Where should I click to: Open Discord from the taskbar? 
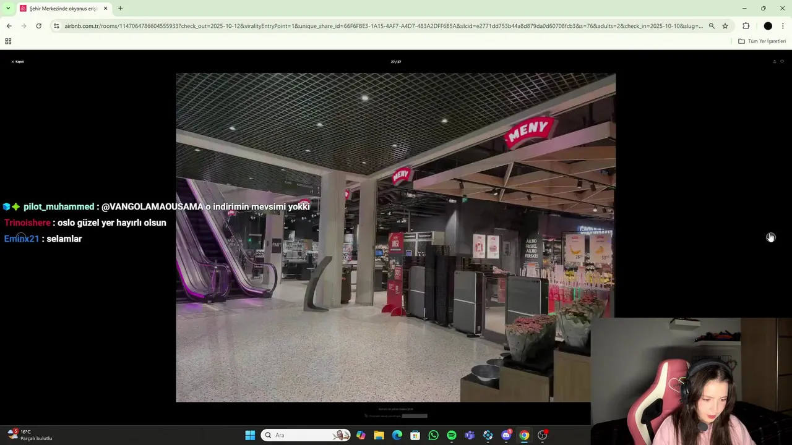pyautogui.click(x=506, y=435)
